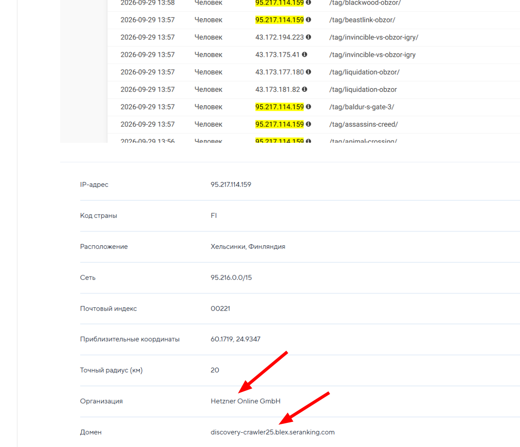Click the 'Почтовый индекс' label
This screenshot has width=520, height=447.
click(x=108, y=309)
